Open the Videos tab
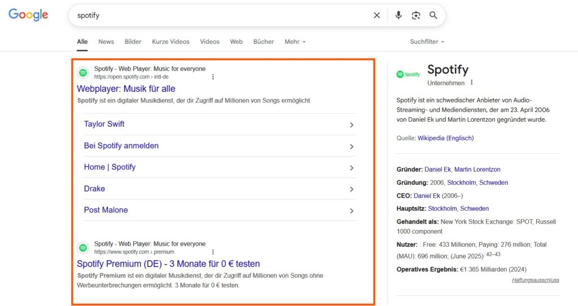The width and height of the screenshot is (578, 306). pyautogui.click(x=210, y=42)
